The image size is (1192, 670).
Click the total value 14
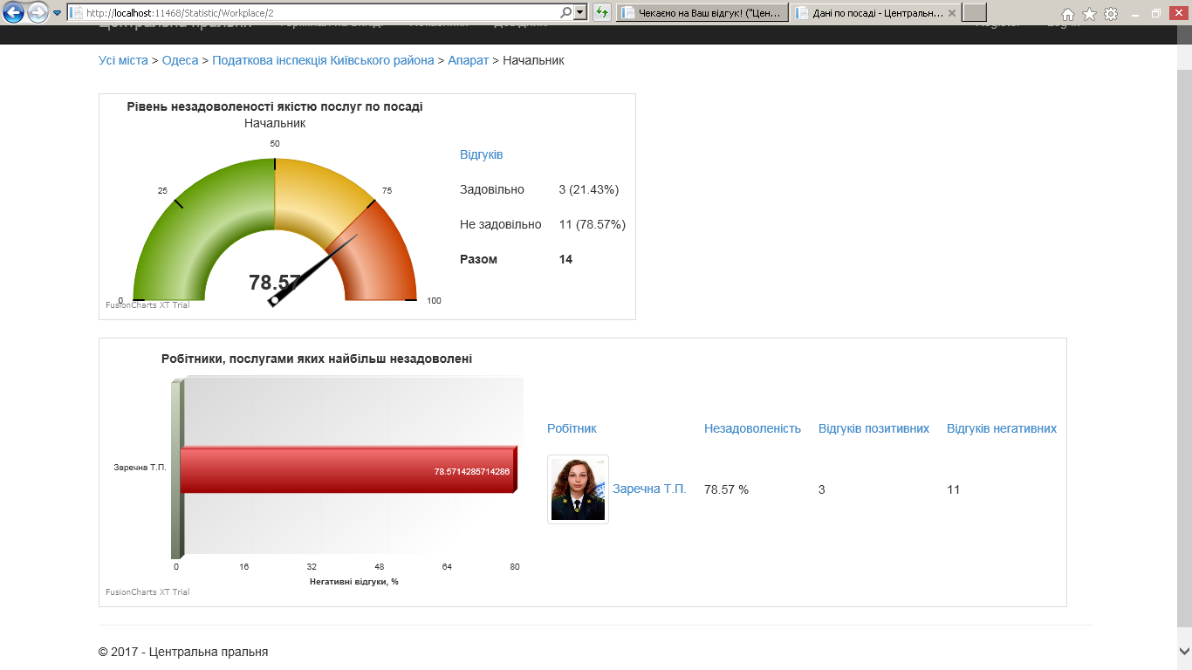pyautogui.click(x=565, y=259)
